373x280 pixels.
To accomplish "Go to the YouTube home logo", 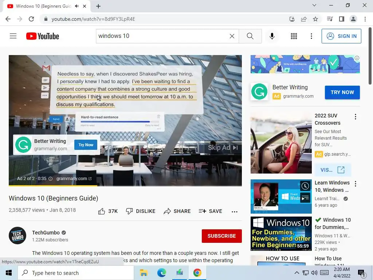I will (x=43, y=36).
